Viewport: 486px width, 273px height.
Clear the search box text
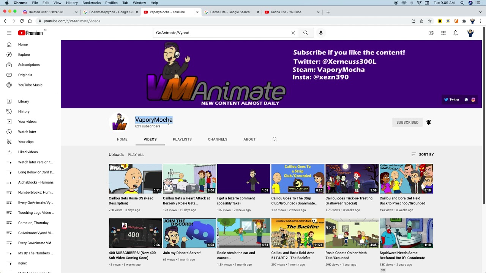click(x=293, y=33)
